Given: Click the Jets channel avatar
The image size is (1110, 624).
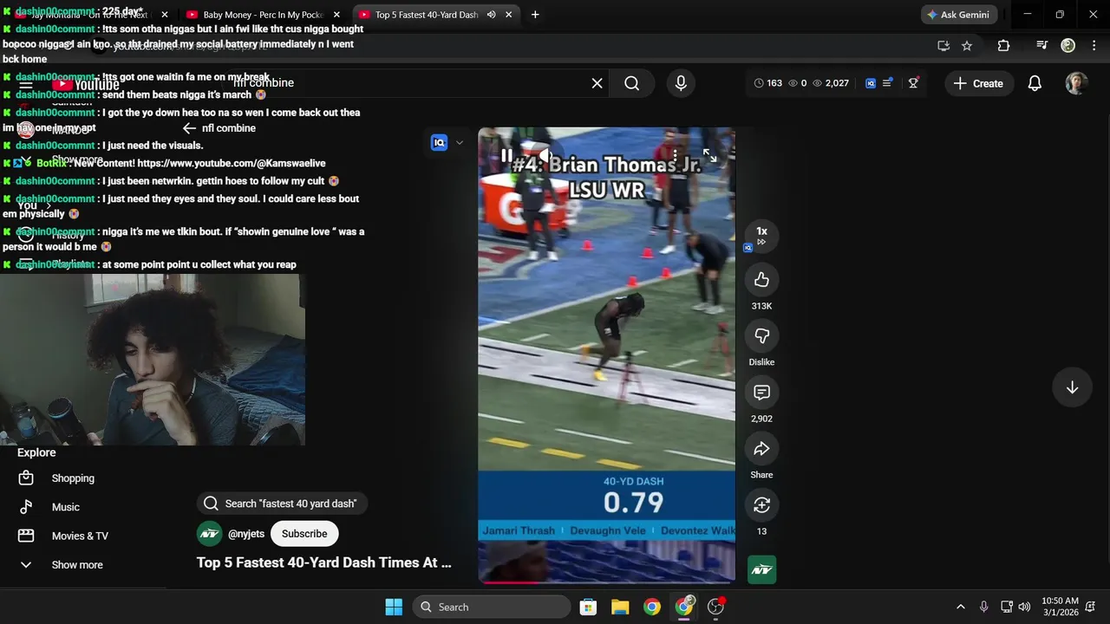Looking at the screenshot, I should pos(210,534).
